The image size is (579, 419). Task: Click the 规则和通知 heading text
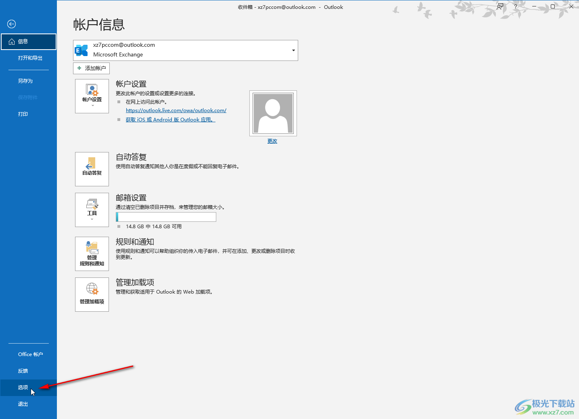135,242
